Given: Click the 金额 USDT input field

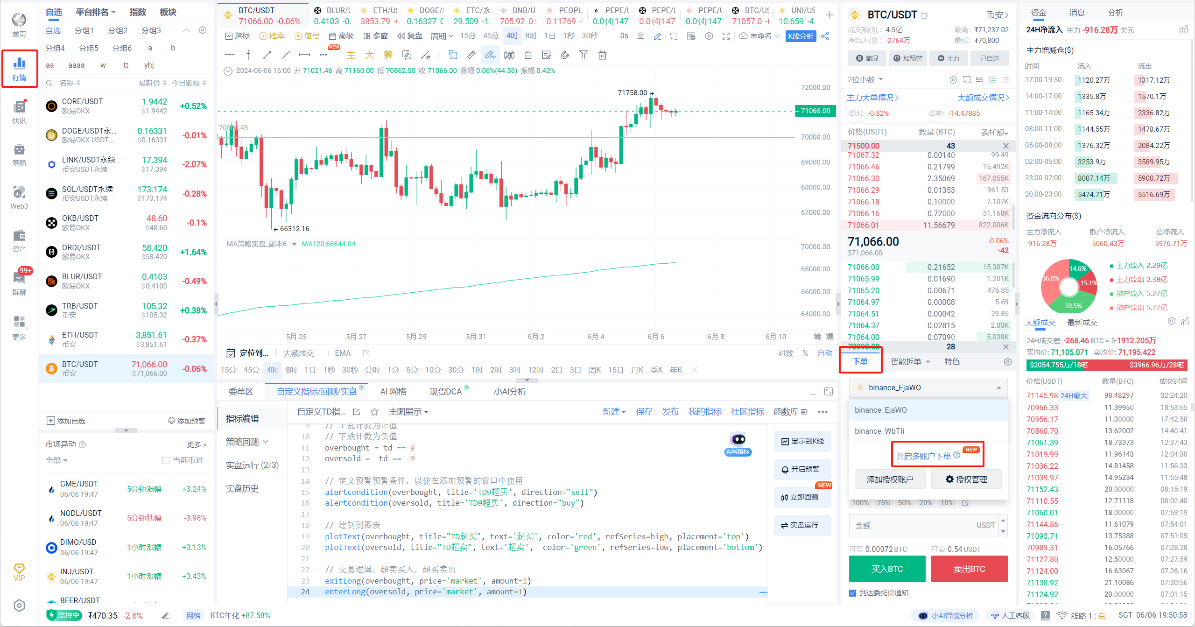Looking at the screenshot, I should pyautogui.click(x=924, y=526).
